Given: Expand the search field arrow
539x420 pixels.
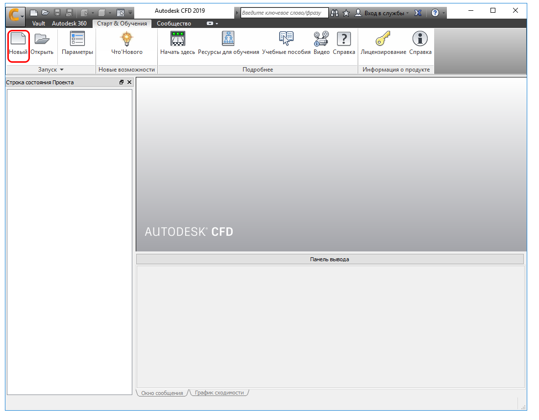Looking at the screenshot, I should point(237,13).
